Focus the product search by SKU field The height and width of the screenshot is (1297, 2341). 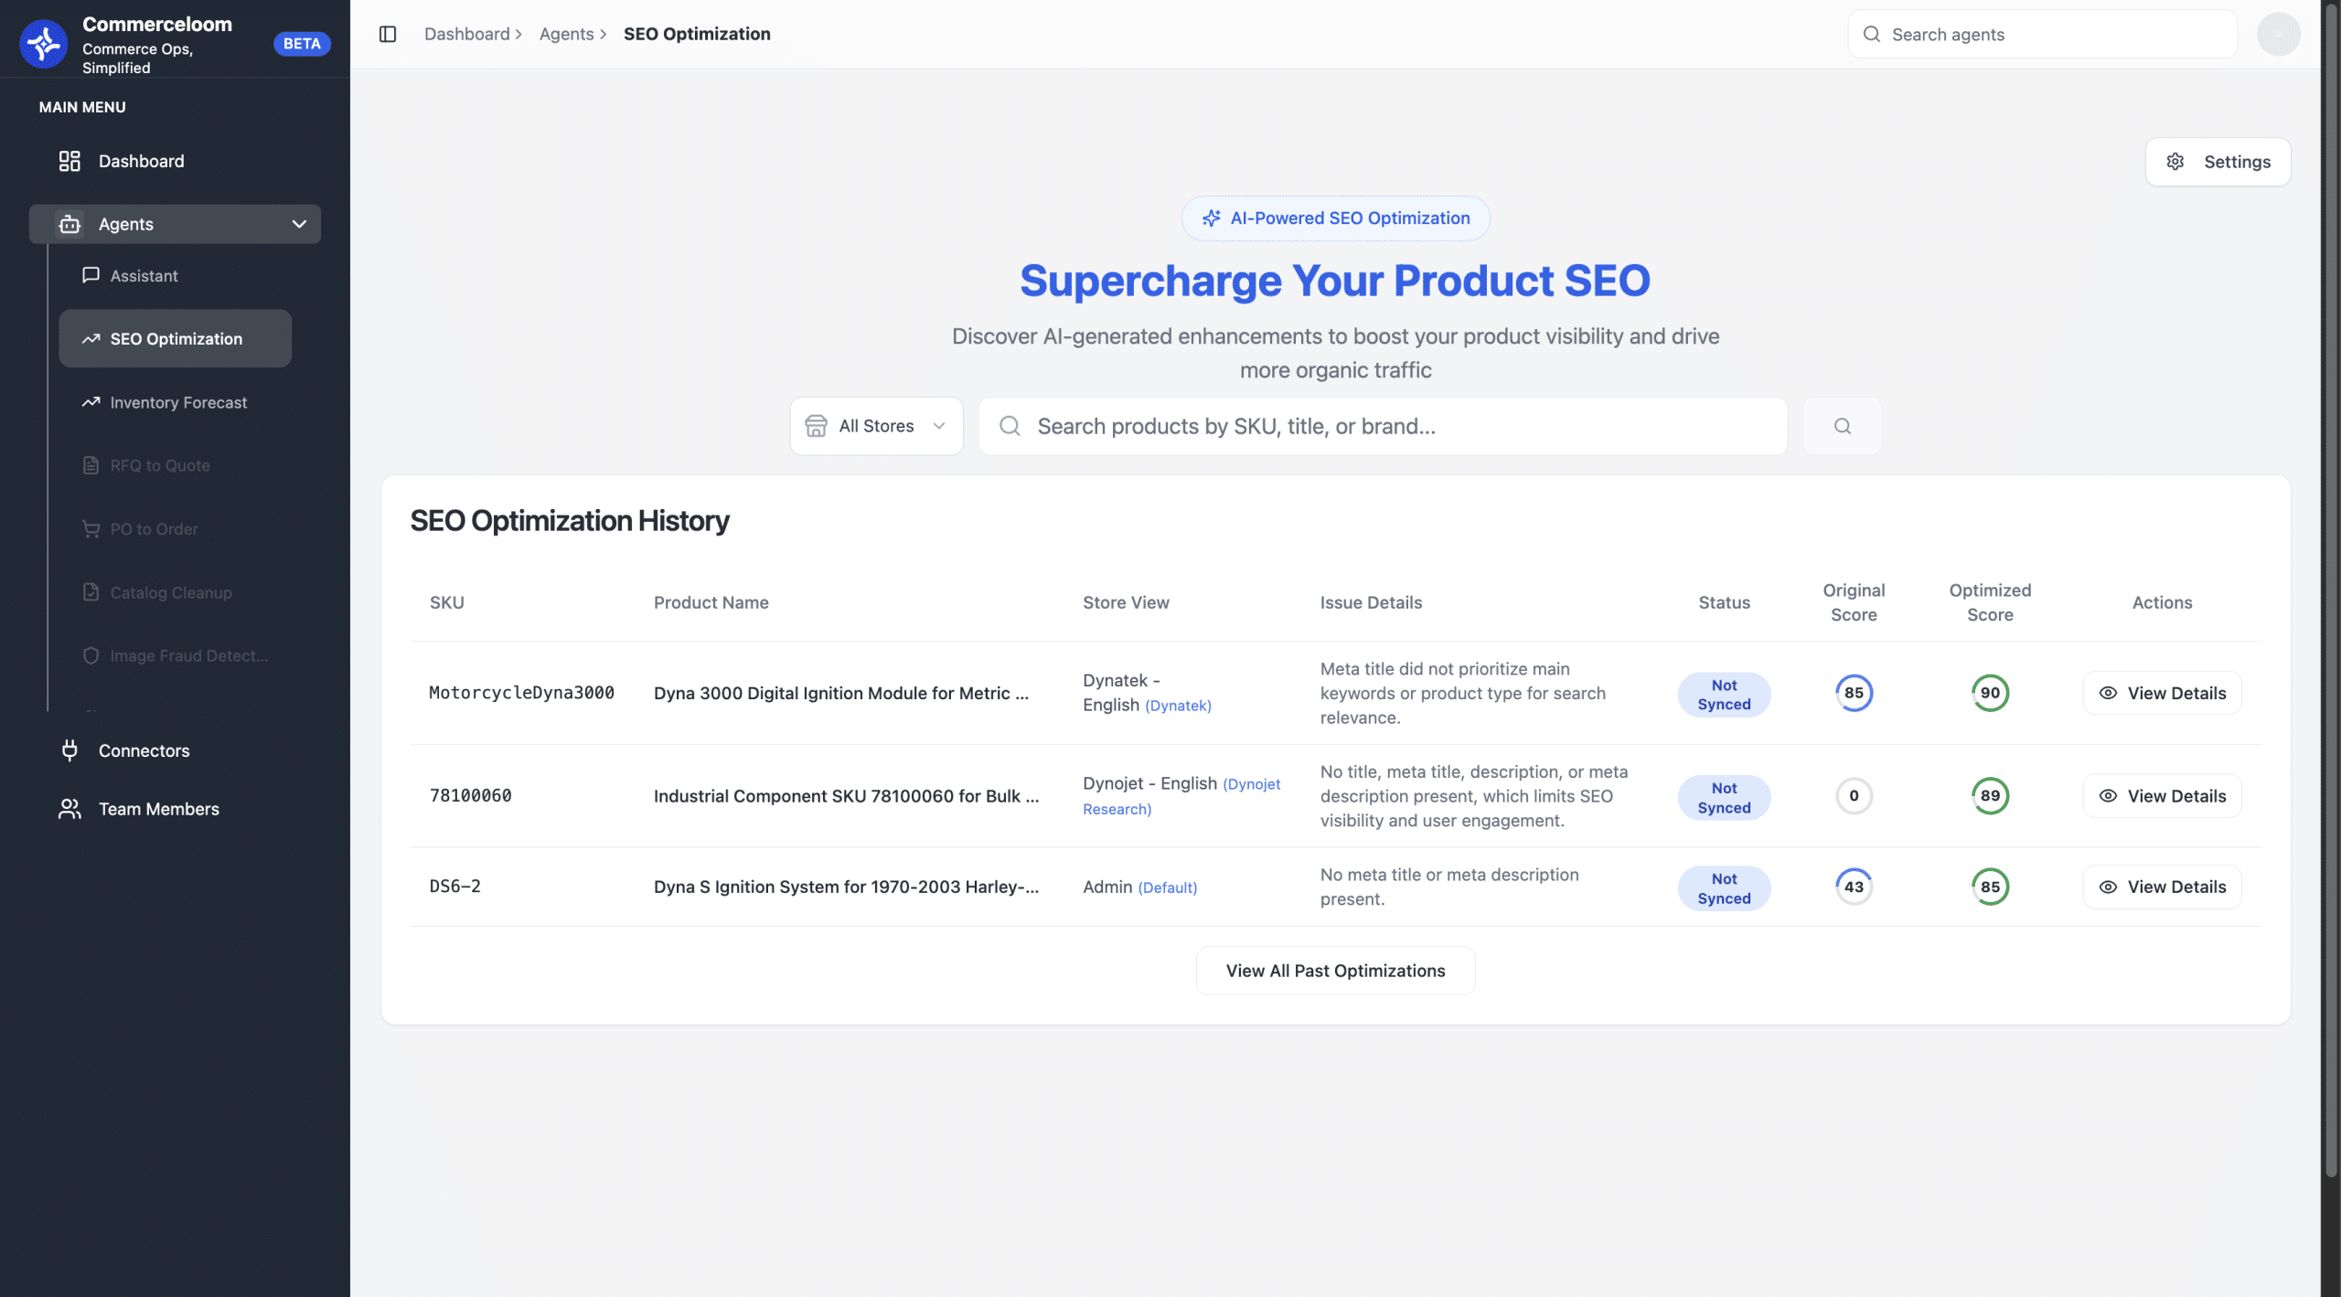coord(1382,426)
